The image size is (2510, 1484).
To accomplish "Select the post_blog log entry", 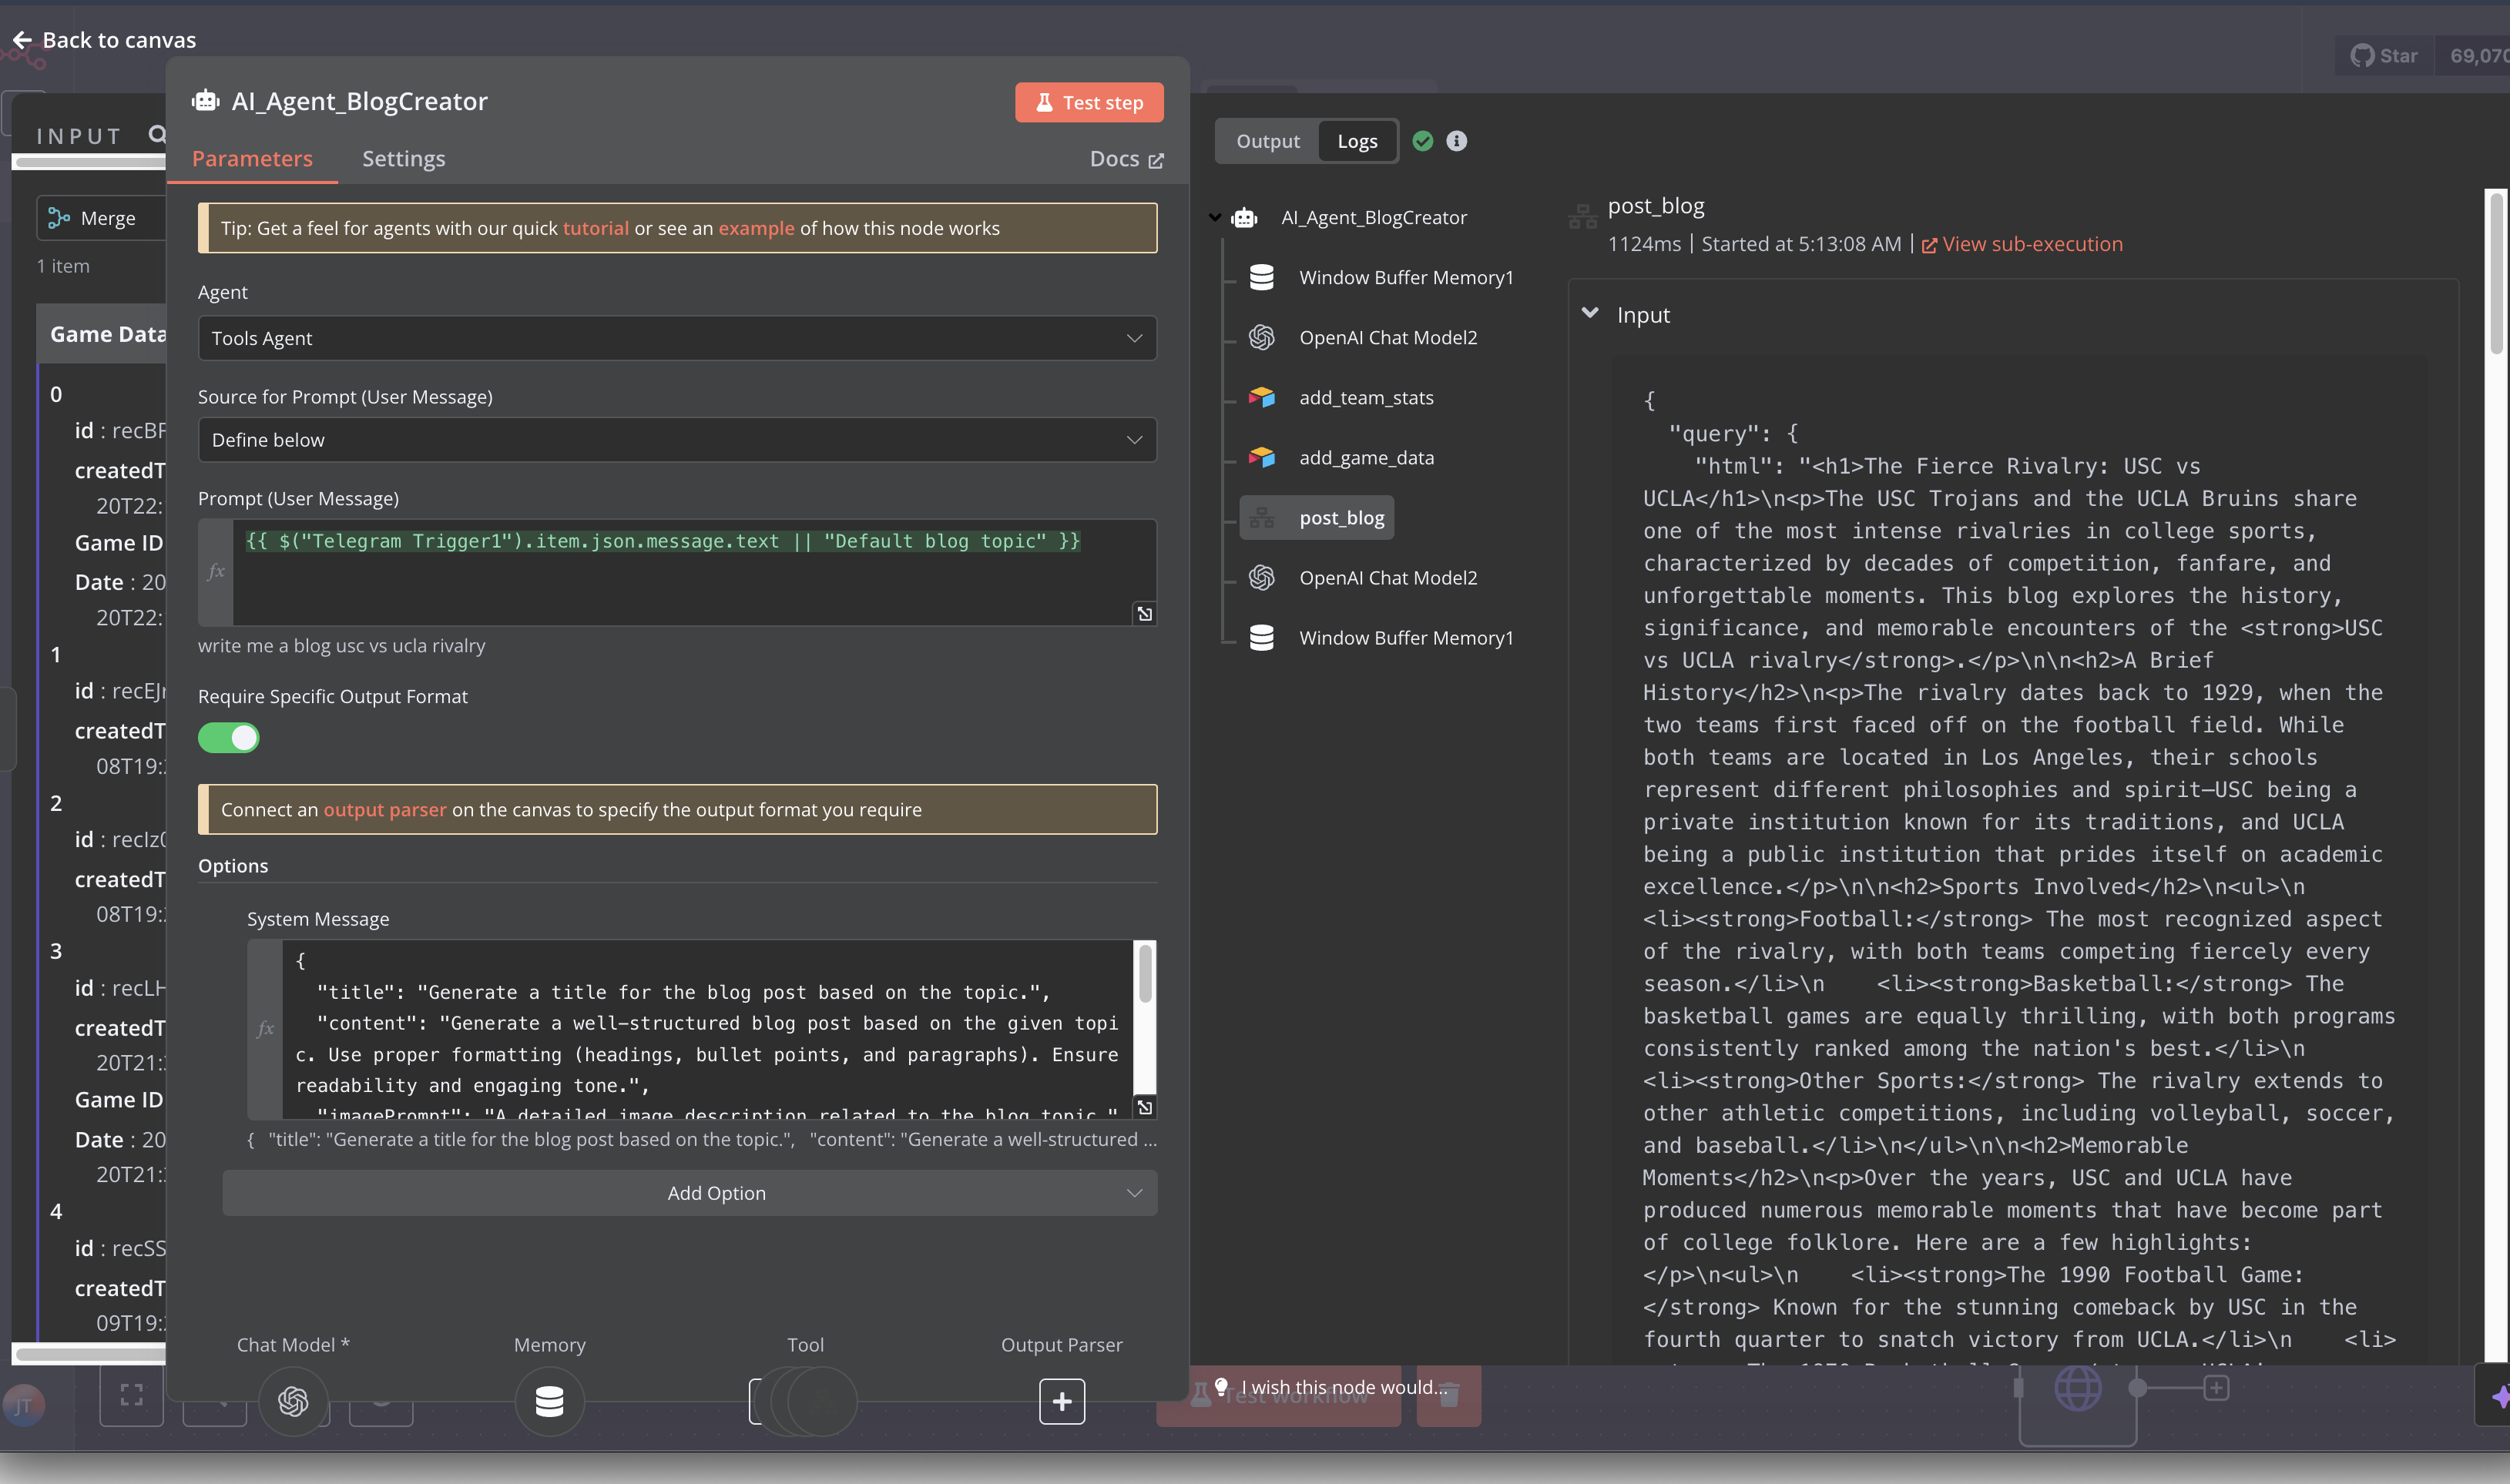I will [x=1317, y=517].
